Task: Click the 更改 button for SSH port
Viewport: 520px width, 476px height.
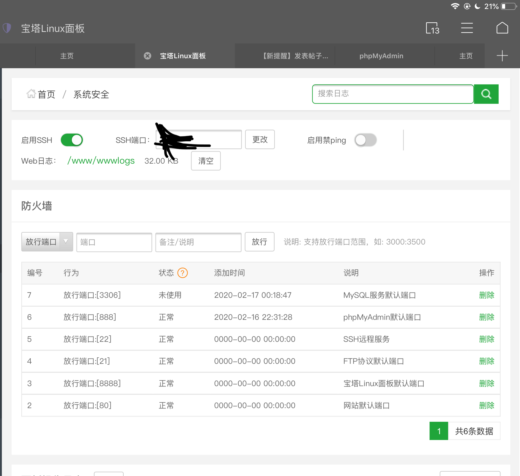Action: point(260,139)
